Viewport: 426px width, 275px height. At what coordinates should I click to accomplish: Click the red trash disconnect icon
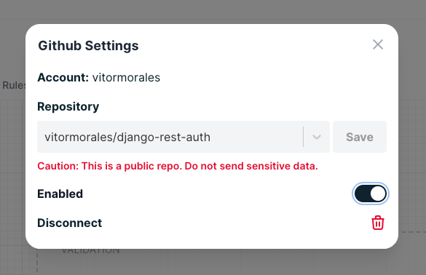[x=378, y=223]
